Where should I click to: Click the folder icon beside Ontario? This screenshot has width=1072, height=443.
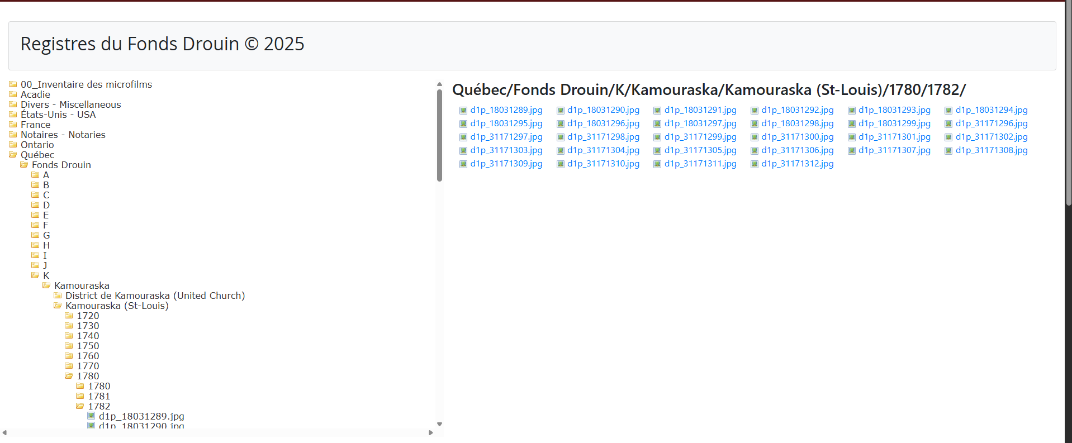point(13,145)
